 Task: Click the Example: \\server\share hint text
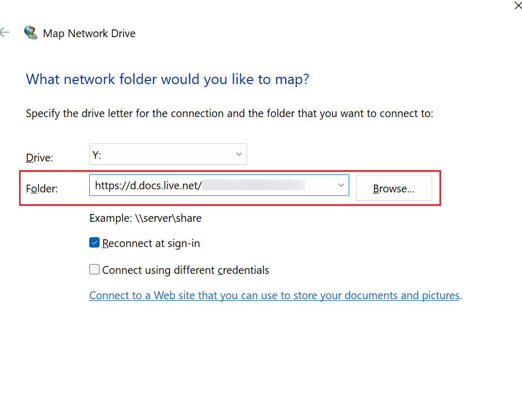[145, 218]
